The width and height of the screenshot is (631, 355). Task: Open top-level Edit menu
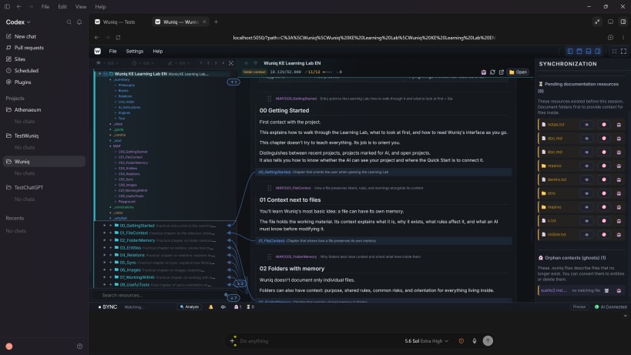[x=62, y=7]
